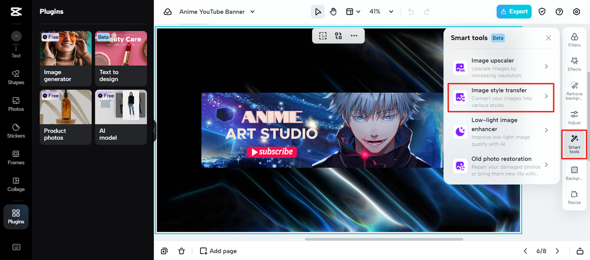
Task: Click the scan icon in the floating canvas toolbar
Action: (x=323, y=36)
